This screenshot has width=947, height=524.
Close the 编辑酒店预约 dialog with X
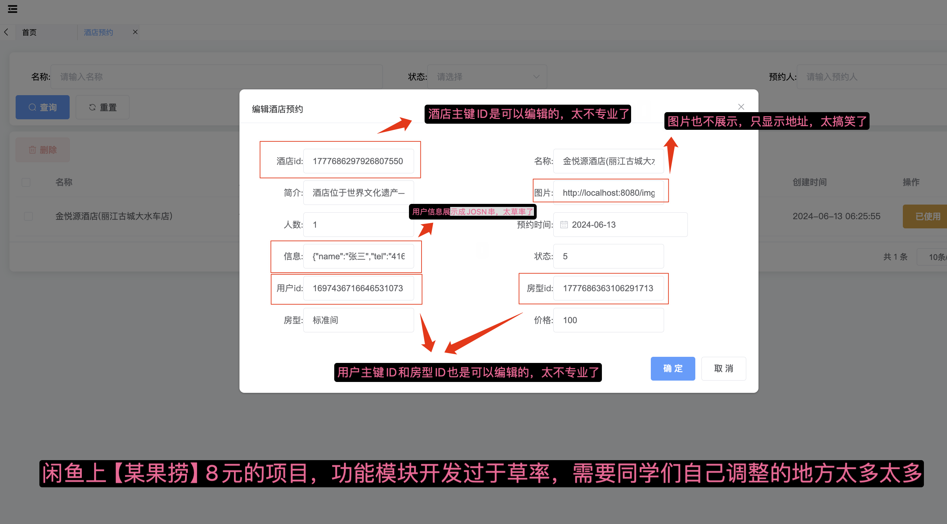coord(741,107)
